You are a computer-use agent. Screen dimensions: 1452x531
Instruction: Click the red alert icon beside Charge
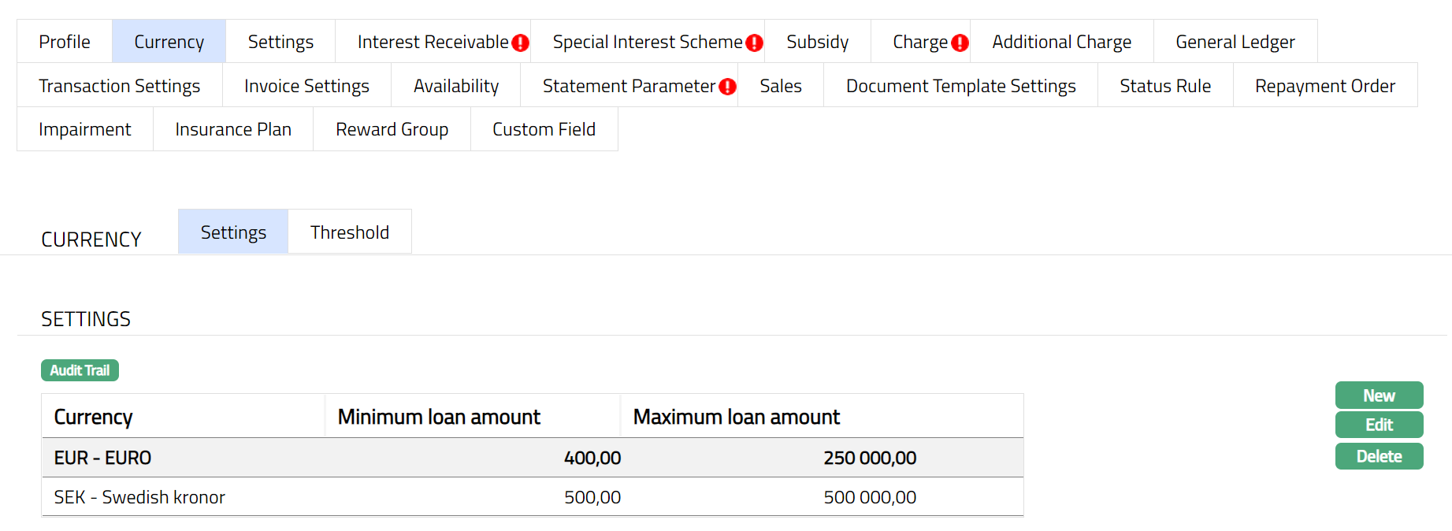[959, 43]
